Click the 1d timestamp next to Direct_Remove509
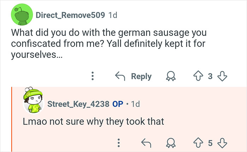 point(113,15)
